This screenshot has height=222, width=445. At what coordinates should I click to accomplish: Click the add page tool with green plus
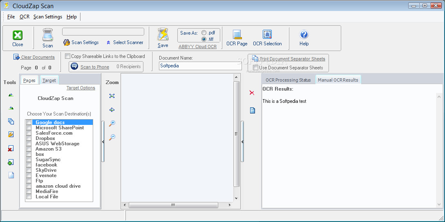[11, 162]
